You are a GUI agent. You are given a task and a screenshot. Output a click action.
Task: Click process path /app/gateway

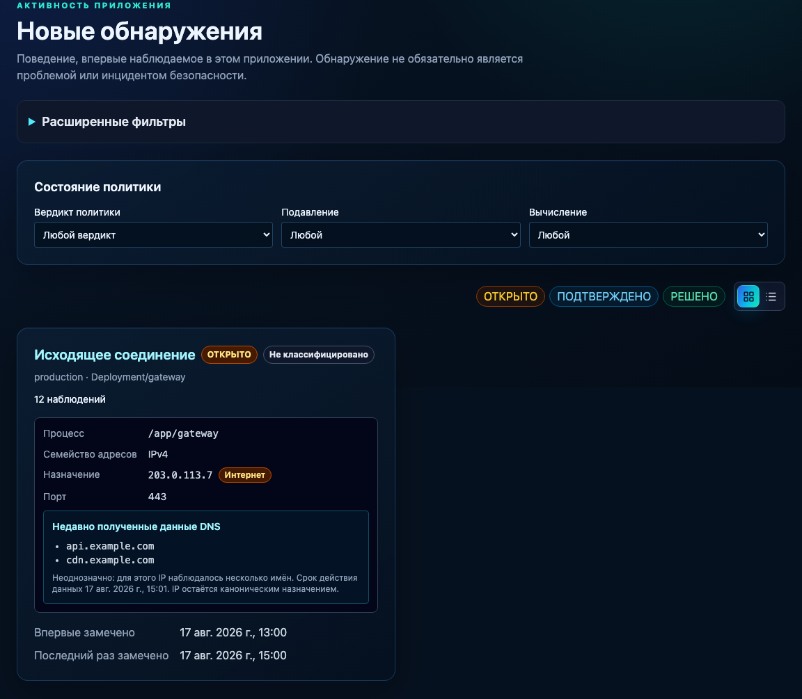pos(183,433)
